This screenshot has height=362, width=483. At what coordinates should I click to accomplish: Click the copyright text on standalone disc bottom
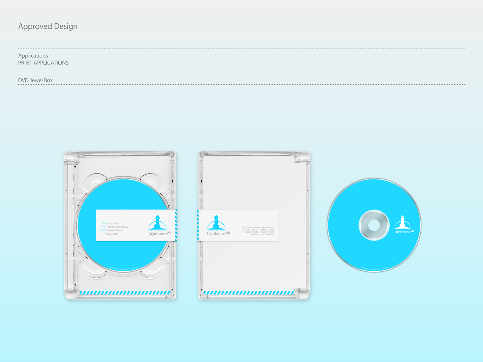pyautogui.click(x=374, y=268)
